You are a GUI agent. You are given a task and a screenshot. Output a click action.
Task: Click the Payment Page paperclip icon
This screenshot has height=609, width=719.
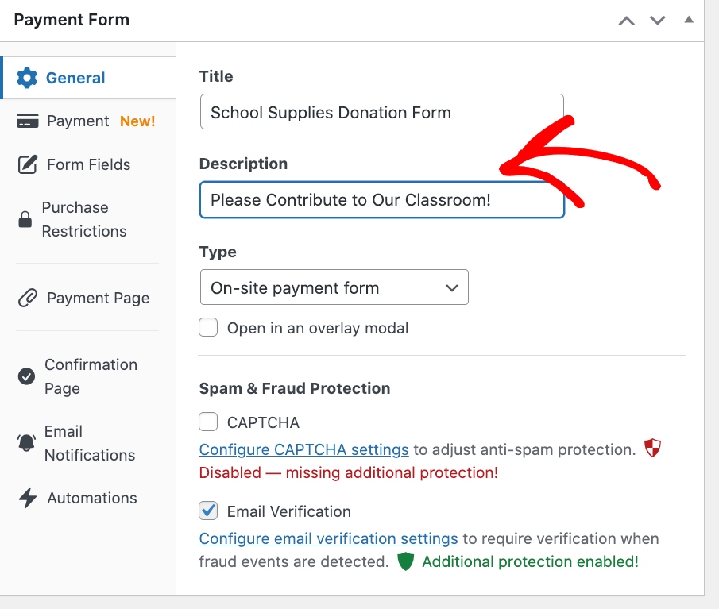tap(27, 299)
